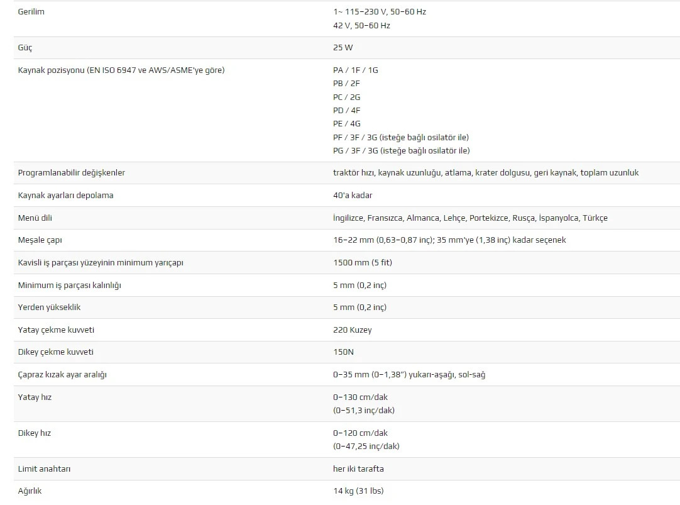Click the '1500 mm (5 fit)' value

363,262
